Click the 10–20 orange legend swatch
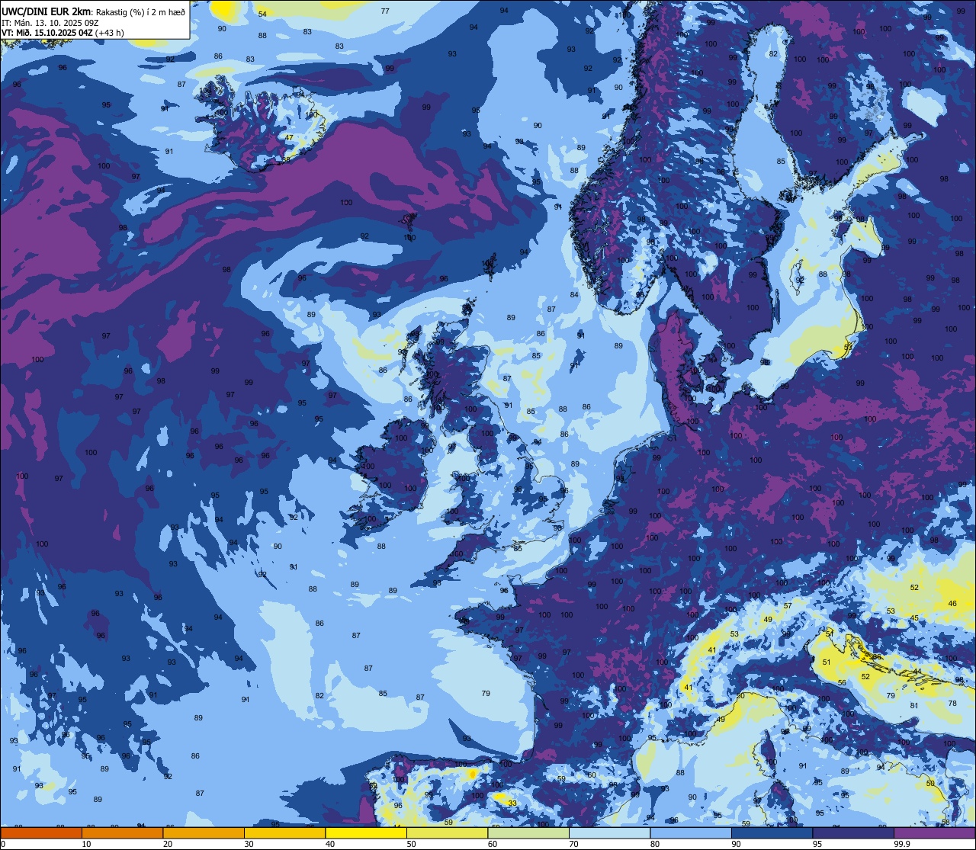Screen dimensions: 976x850 (122, 832)
